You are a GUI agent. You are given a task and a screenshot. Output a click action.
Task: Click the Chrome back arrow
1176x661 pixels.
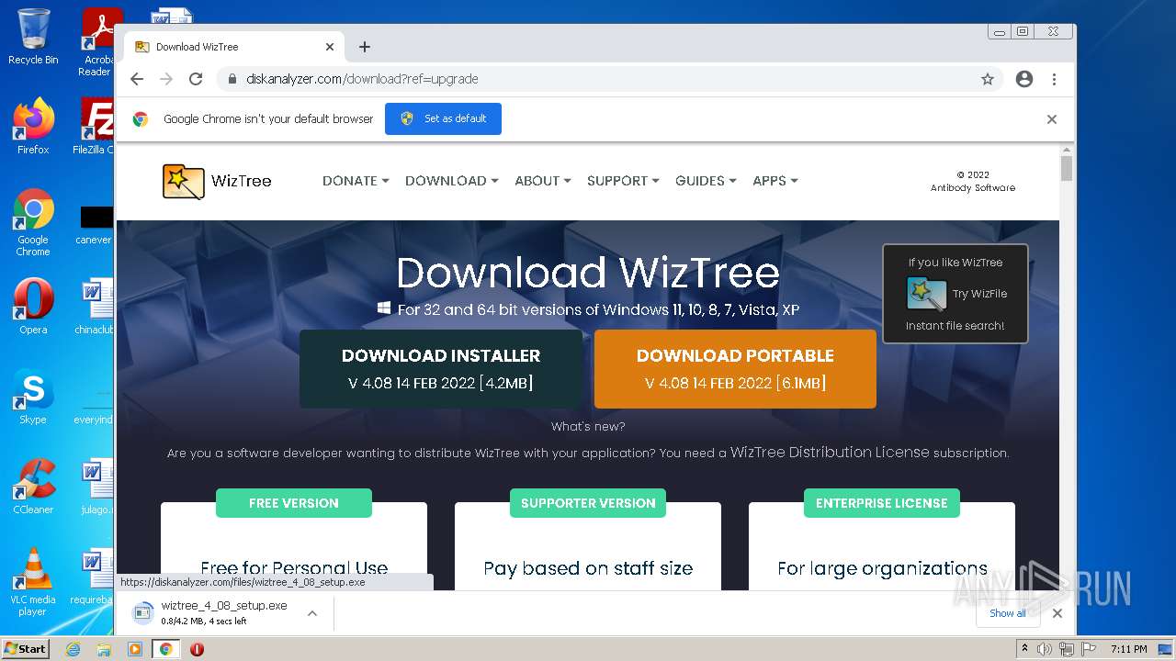(x=137, y=79)
